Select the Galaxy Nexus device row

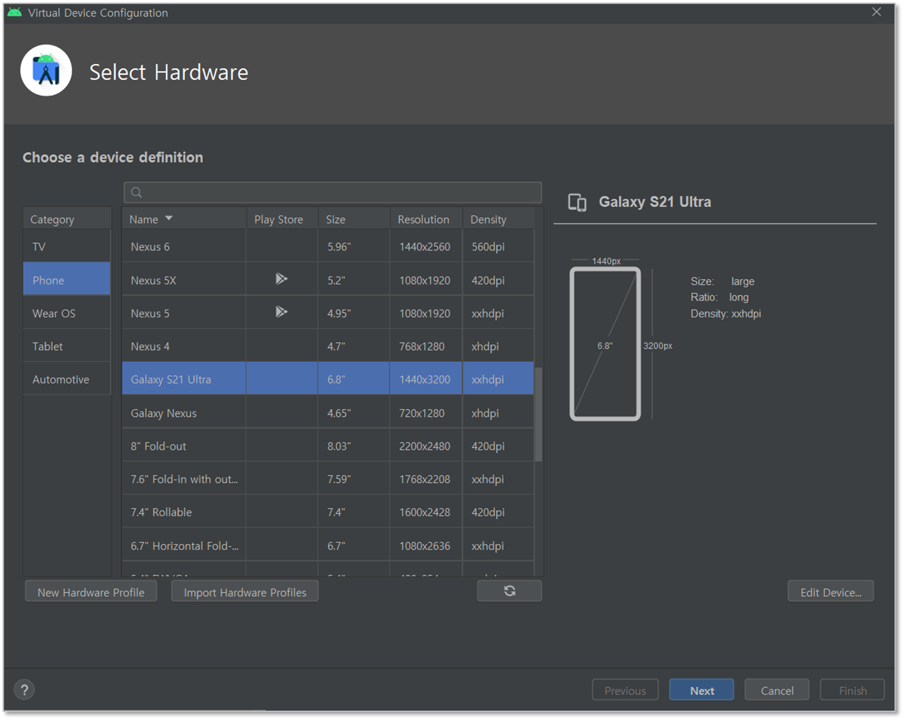[328, 413]
